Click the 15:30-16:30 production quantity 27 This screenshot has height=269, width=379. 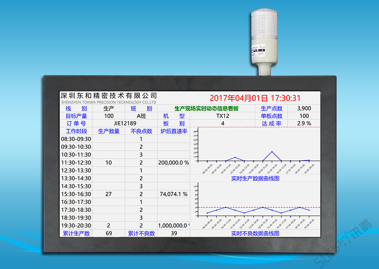click(x=109, y=194)
